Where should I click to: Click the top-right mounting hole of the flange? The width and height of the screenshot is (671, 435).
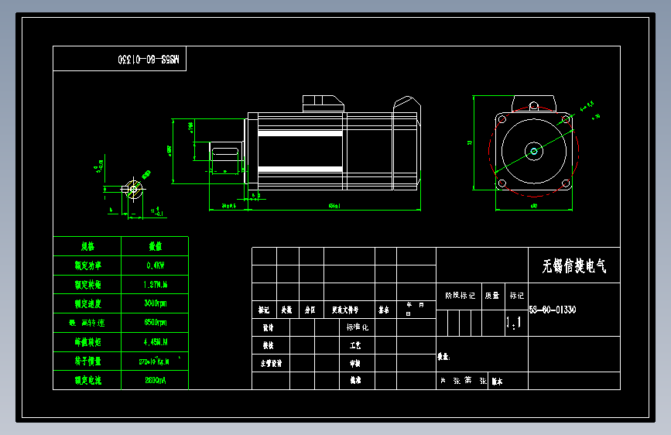[566, 119]
